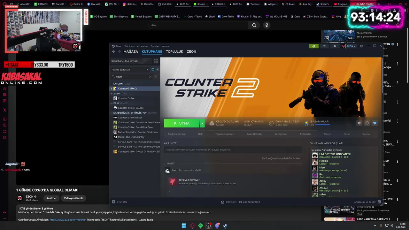Open ZEON profile tab
This screenshot has height=230, width=409.
pos(191,51)
